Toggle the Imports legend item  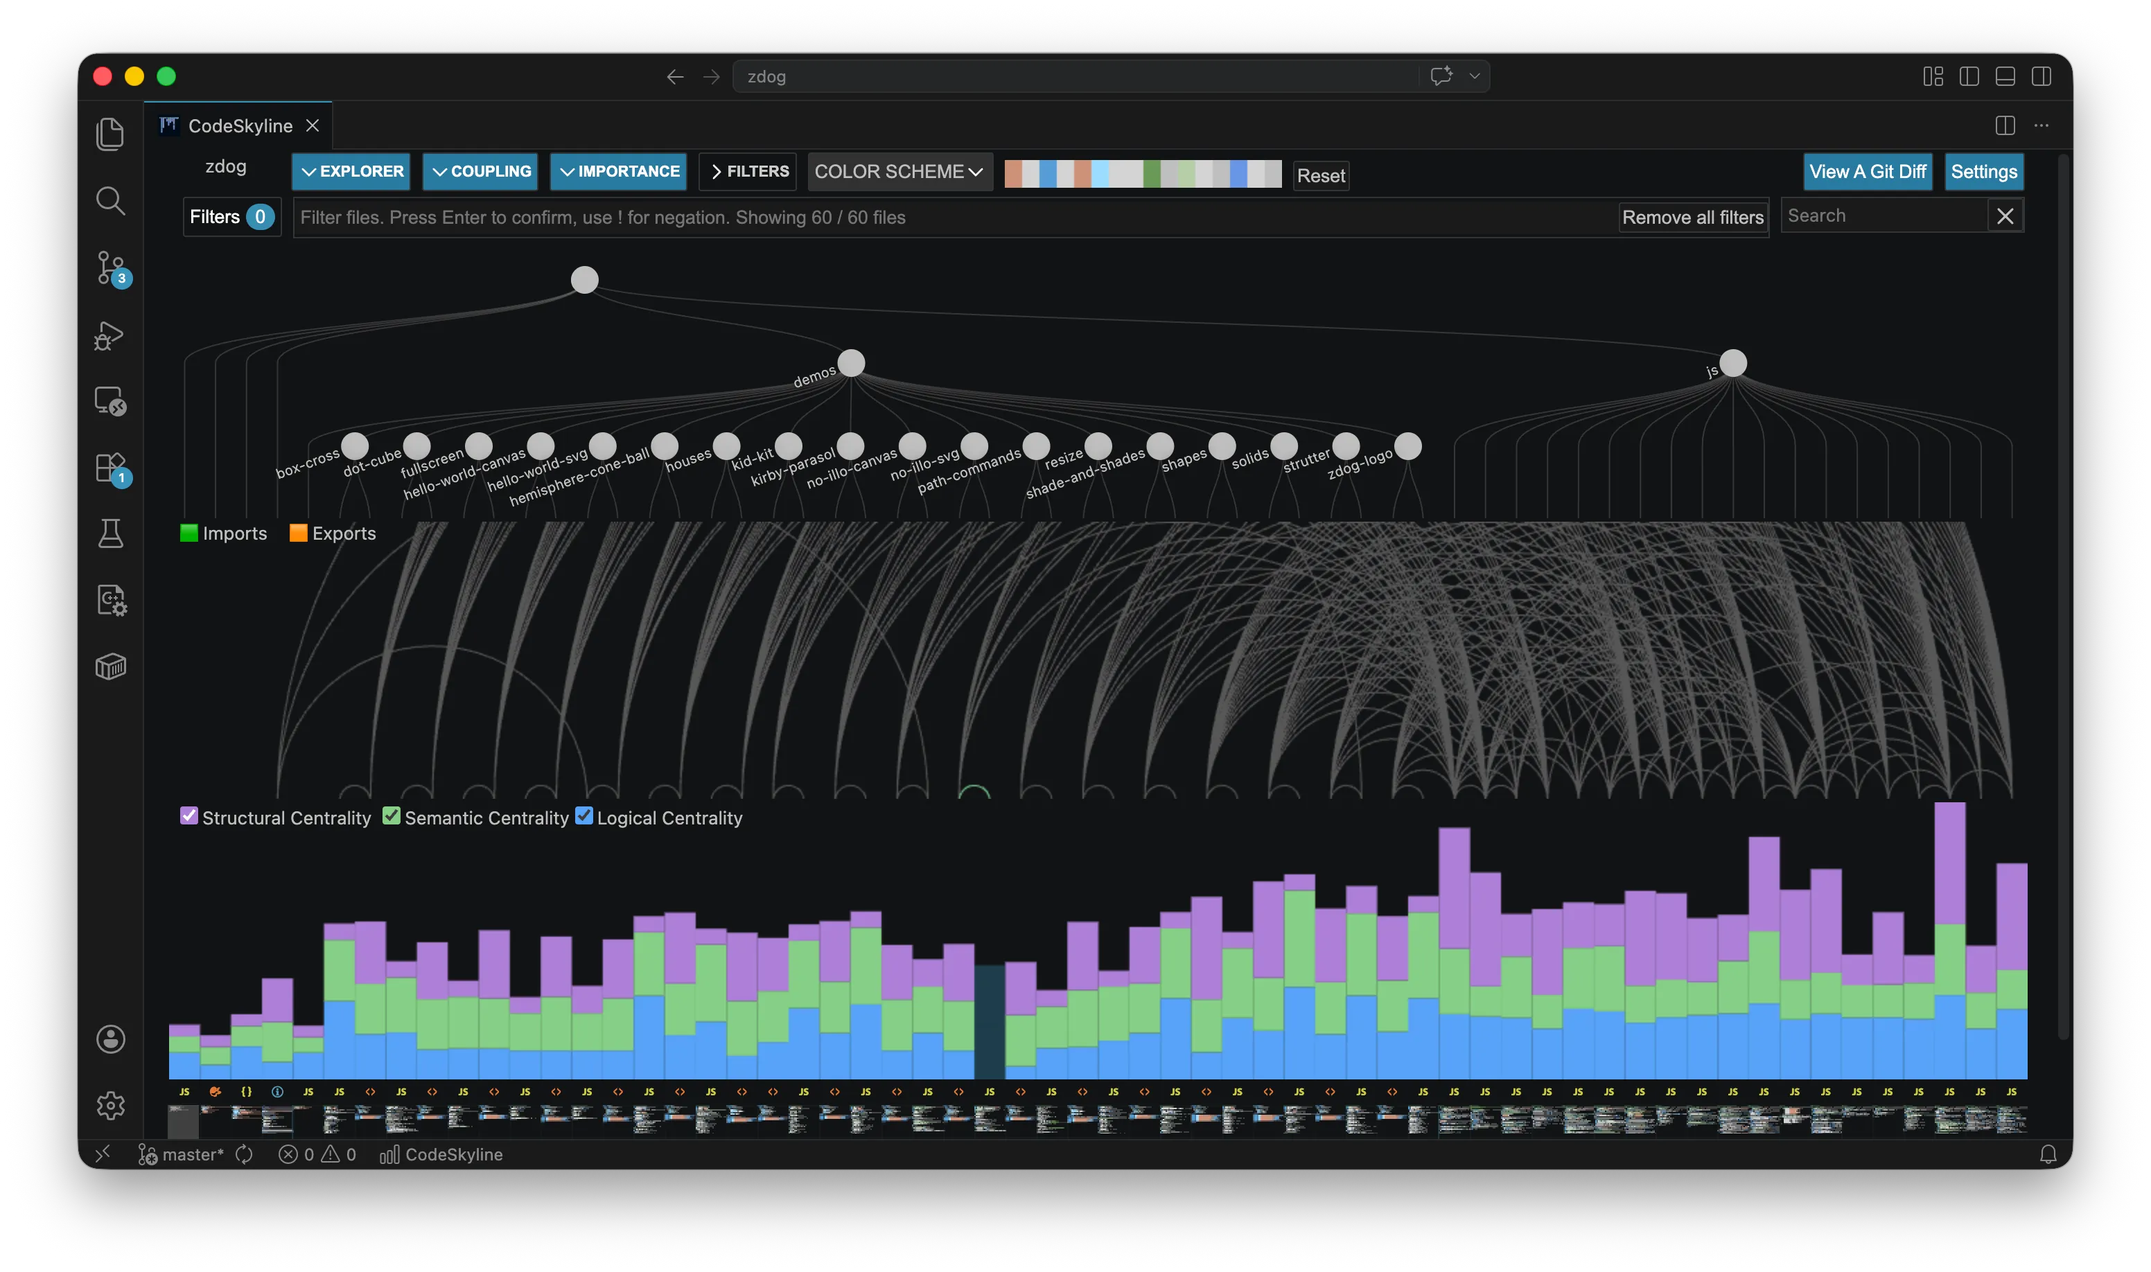click(x=224, y=533)
